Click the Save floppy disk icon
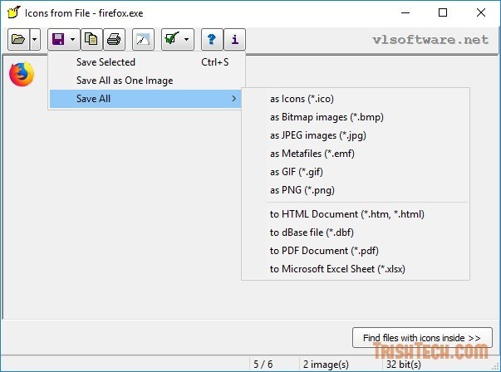 [58, 40]
